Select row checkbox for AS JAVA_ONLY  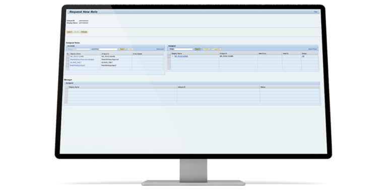click(68, 62)
